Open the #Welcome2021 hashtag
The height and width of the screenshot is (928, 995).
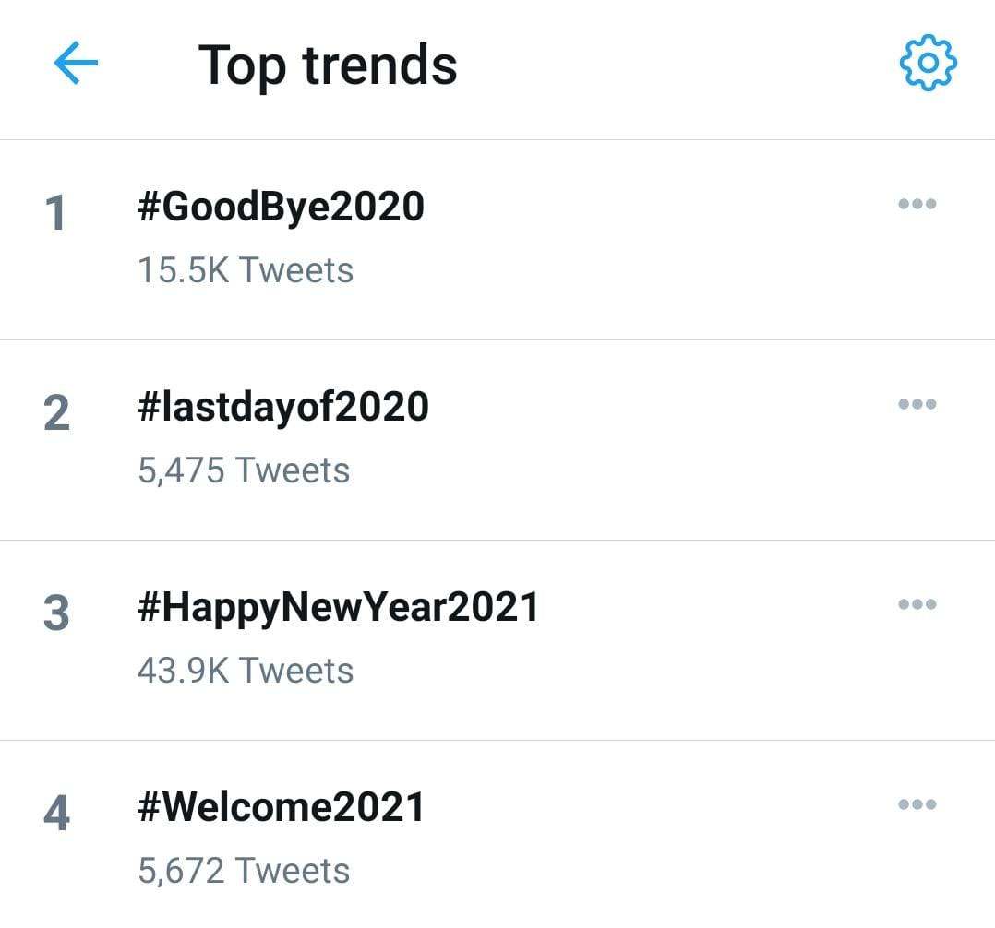pyautogui.click(x=281, y=807)
